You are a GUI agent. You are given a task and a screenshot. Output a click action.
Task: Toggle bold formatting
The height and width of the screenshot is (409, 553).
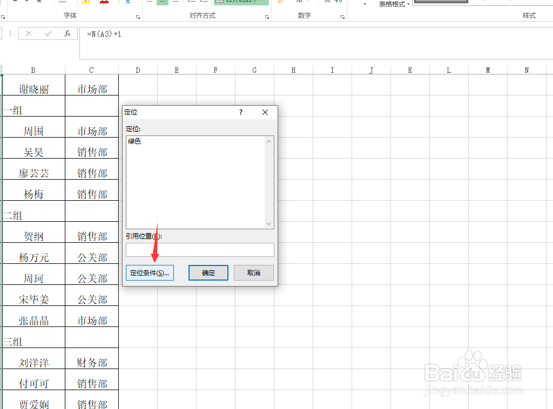[x=15, y=2]
